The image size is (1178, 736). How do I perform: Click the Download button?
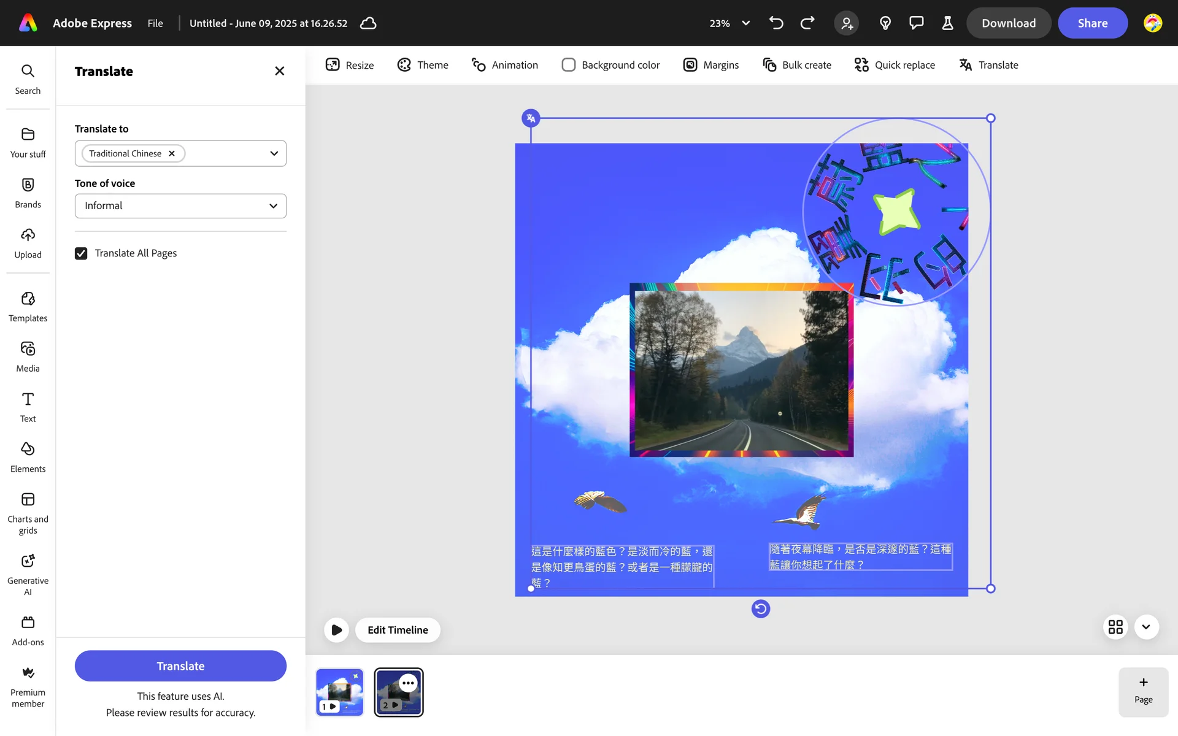1008,23
